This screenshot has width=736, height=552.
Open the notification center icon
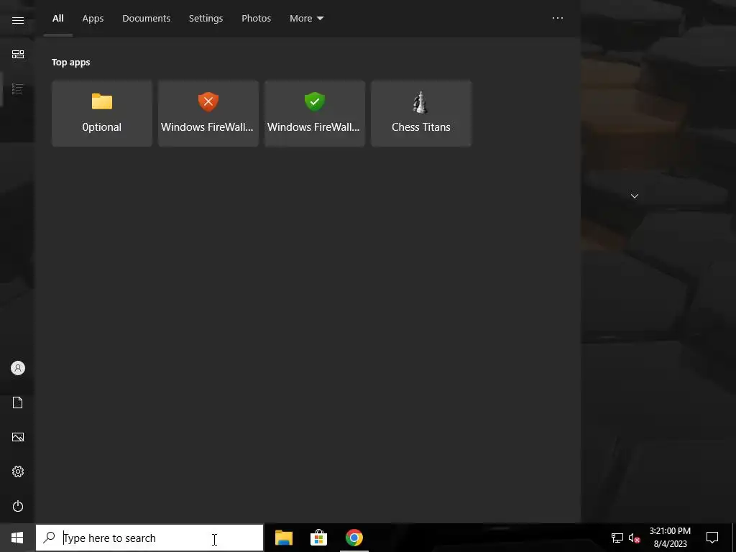pyautogui.click(x=712, y=538)
